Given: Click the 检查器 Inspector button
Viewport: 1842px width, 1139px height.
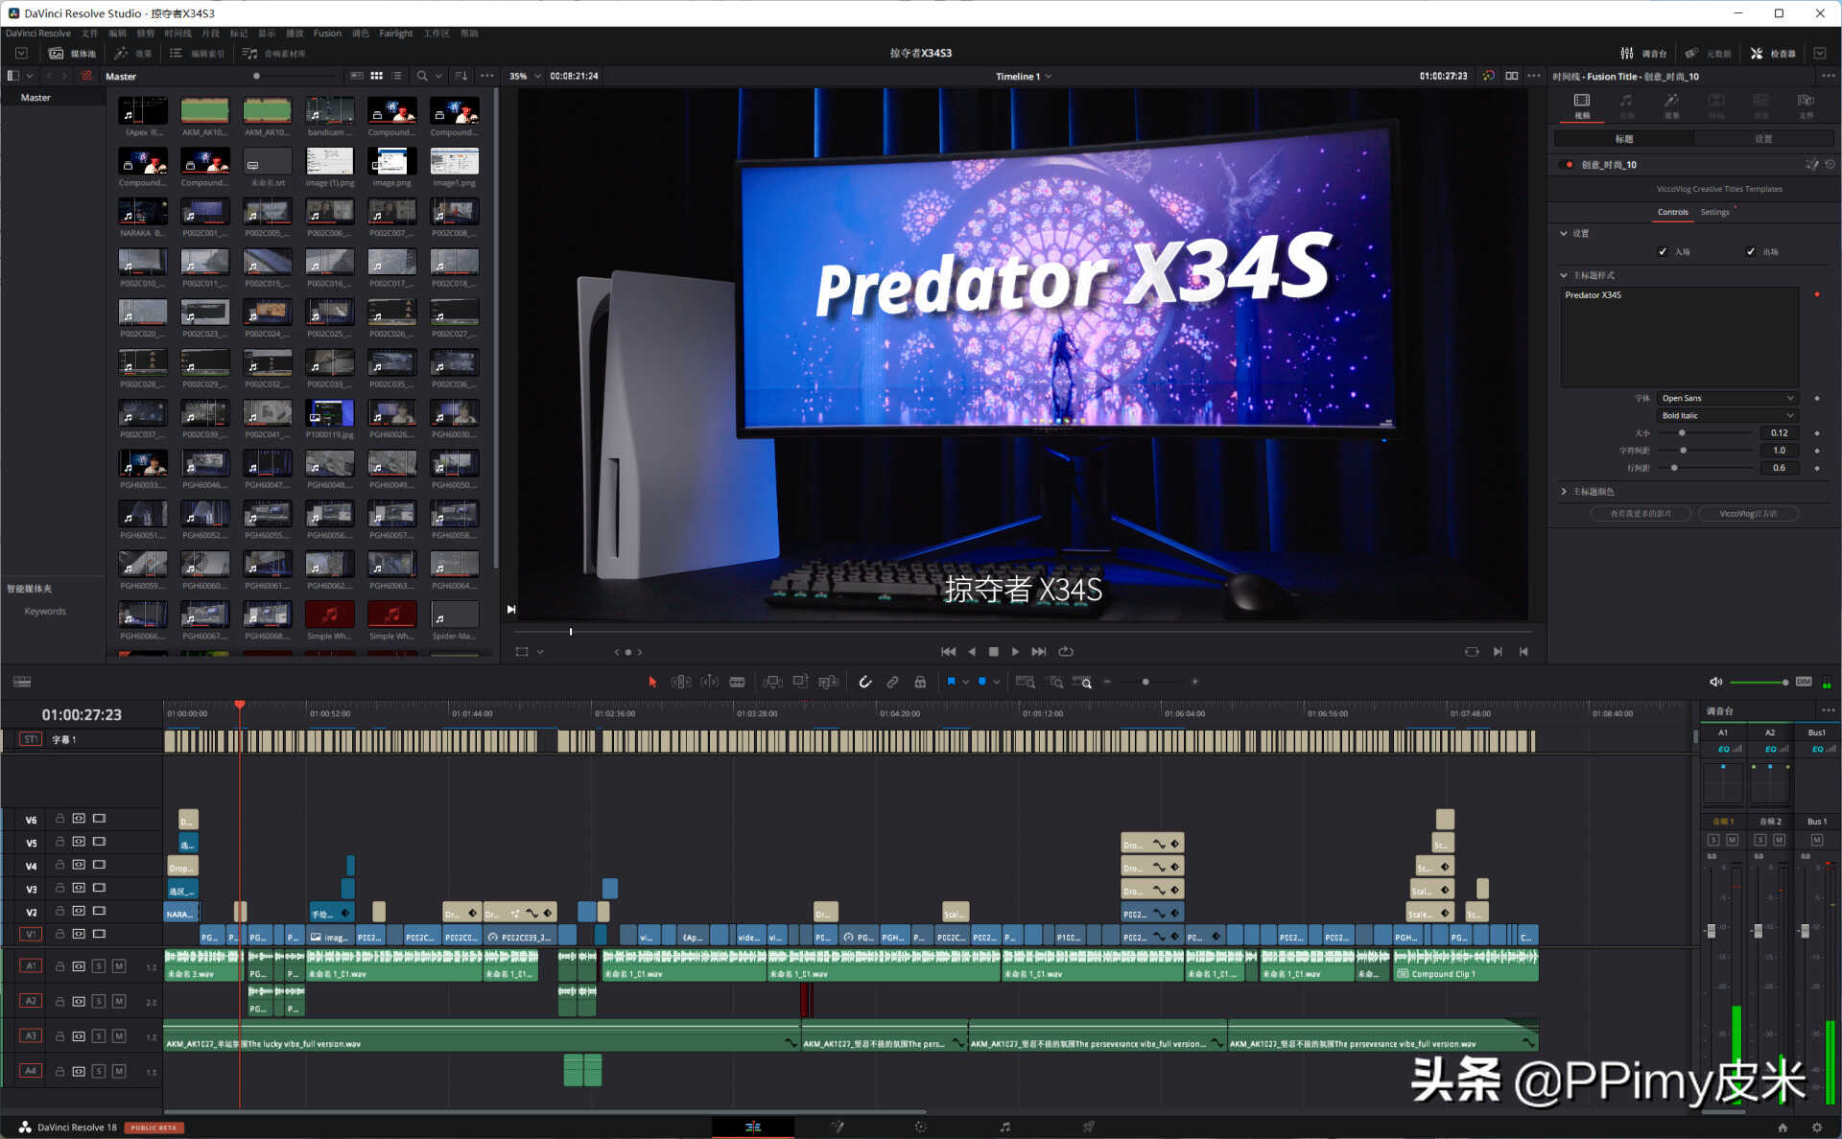Looking at the screenshot, I should click(x=1773, y=54).
